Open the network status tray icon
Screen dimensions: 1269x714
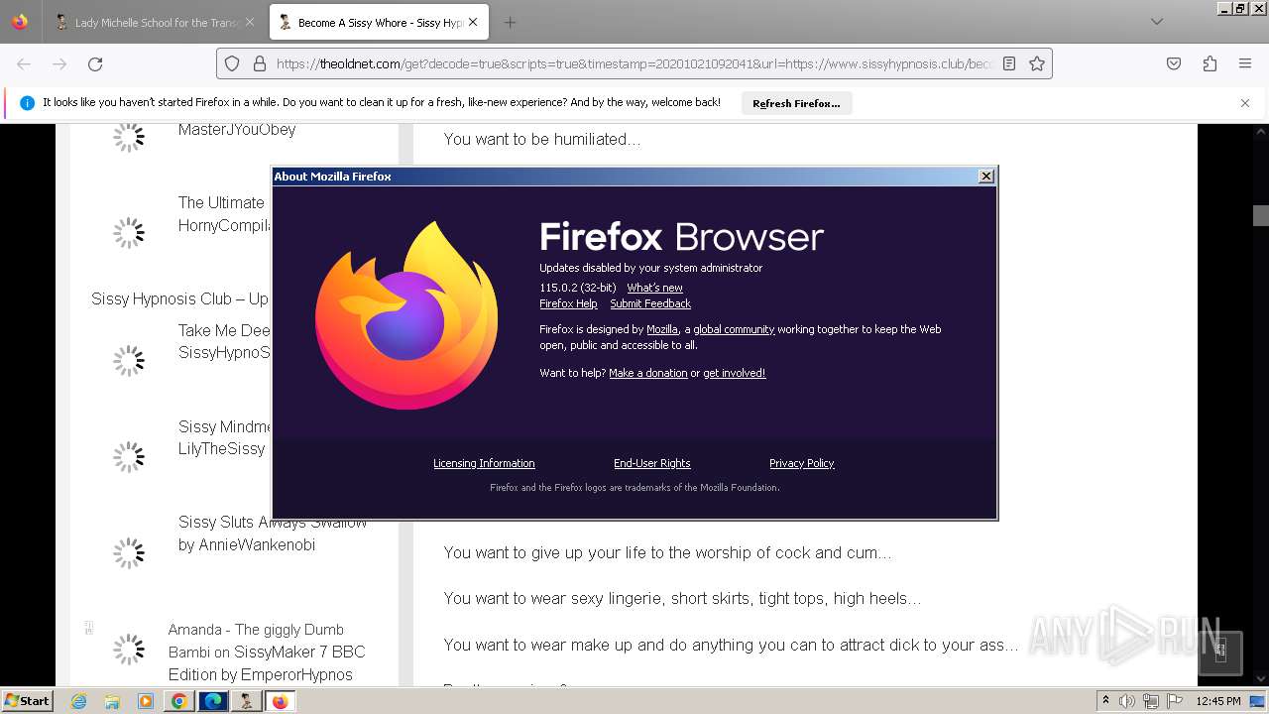[1151, 701]
